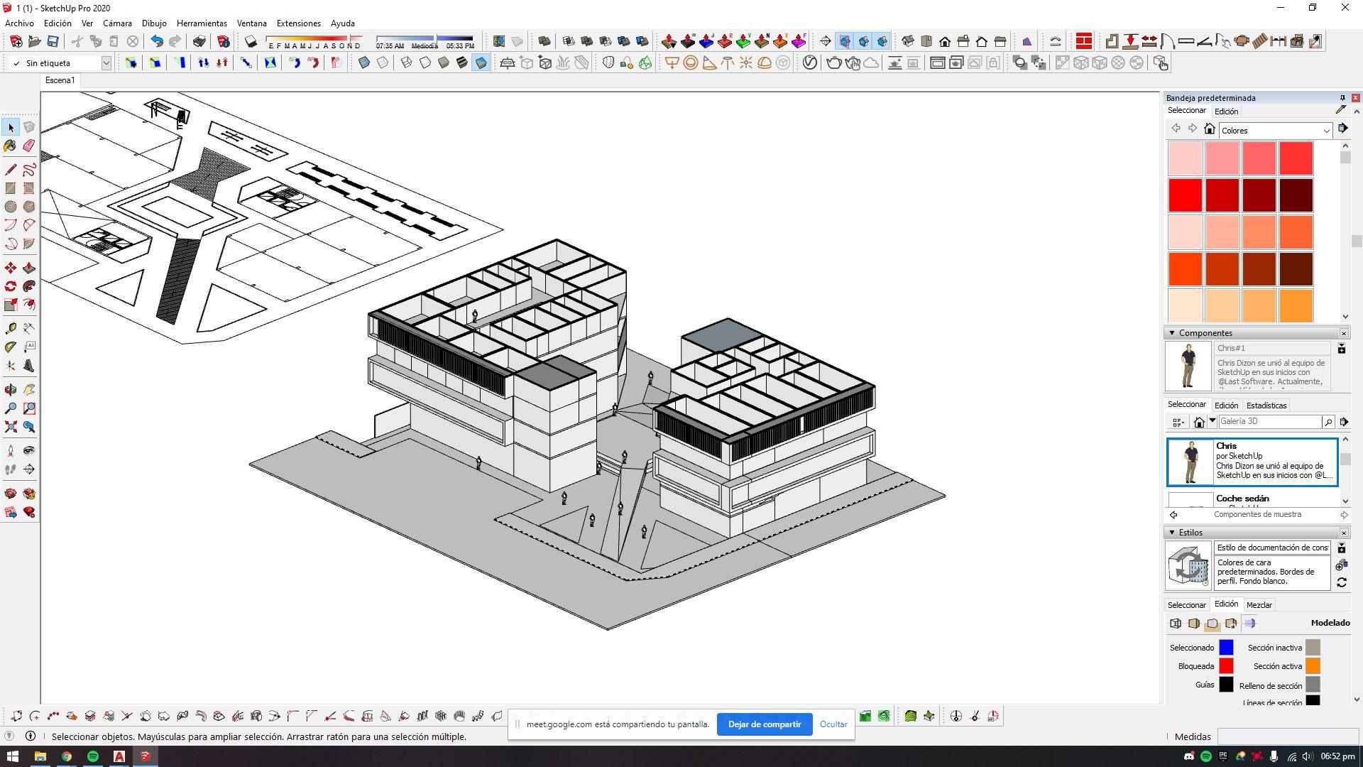Click the blue Seleccionado color swatch
The height and width of the screenshot is (767, 1363).
[x=1226, y=648]
